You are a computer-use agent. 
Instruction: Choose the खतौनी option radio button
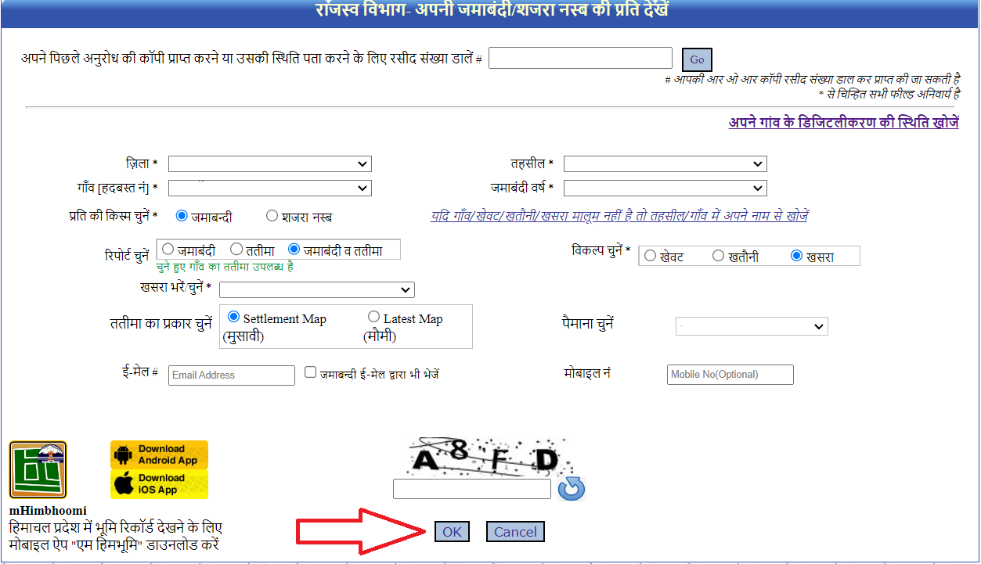click(x=718, y=256)
